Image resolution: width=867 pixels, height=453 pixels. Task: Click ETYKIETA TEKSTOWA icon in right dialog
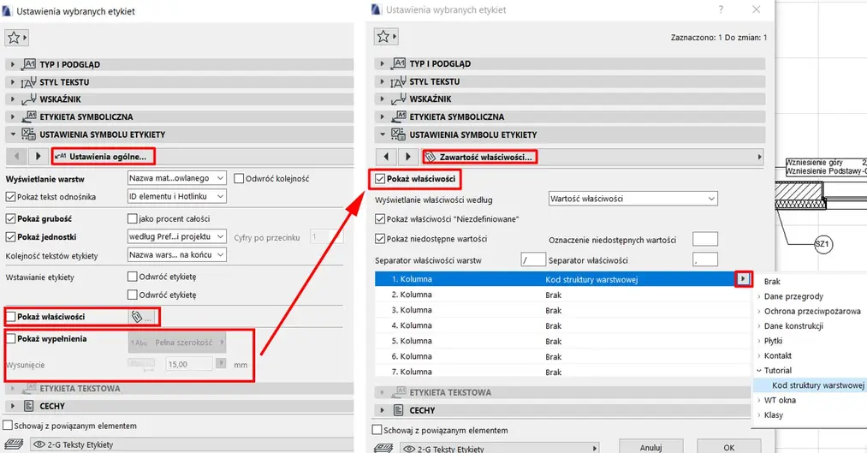398,392
